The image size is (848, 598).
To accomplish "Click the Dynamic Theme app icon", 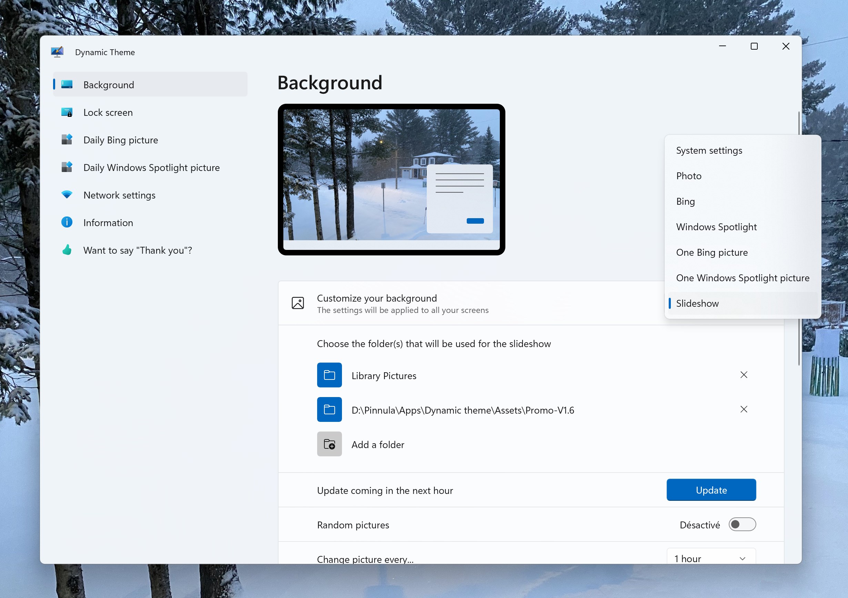I will click(57, 52).
